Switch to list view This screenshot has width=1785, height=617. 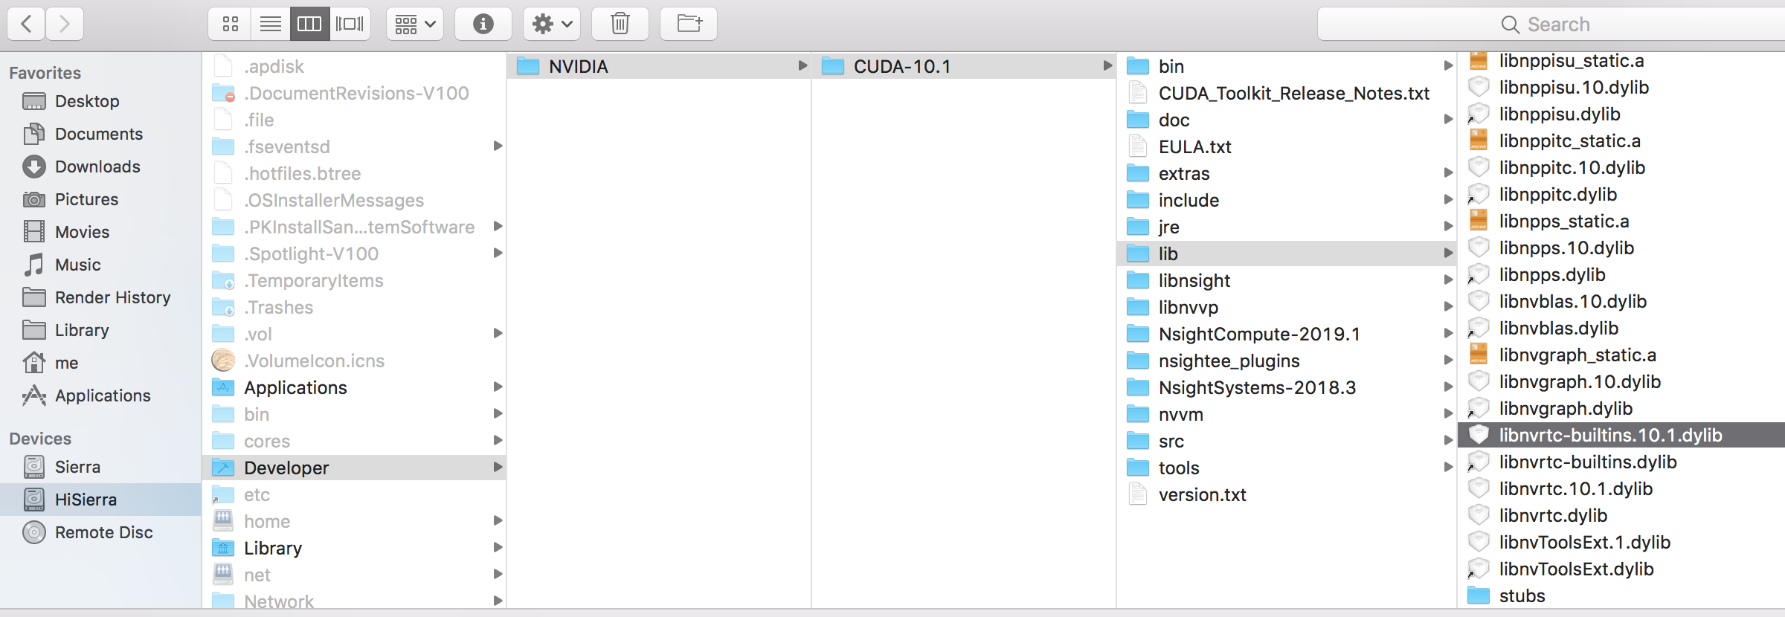tap(270, 25)
